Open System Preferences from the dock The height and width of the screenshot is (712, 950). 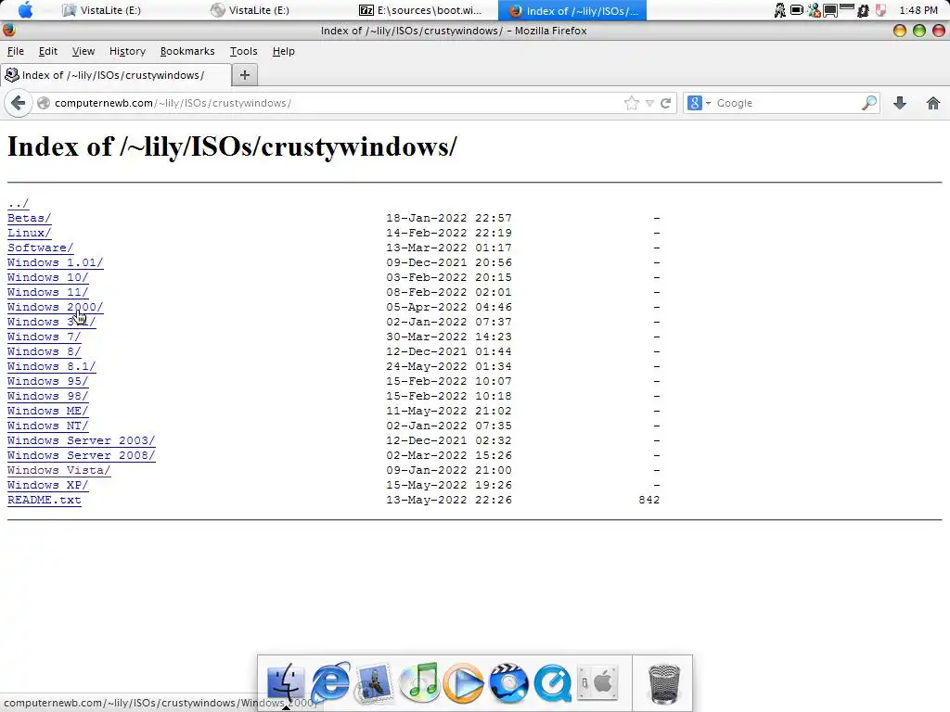pos(597,683)
